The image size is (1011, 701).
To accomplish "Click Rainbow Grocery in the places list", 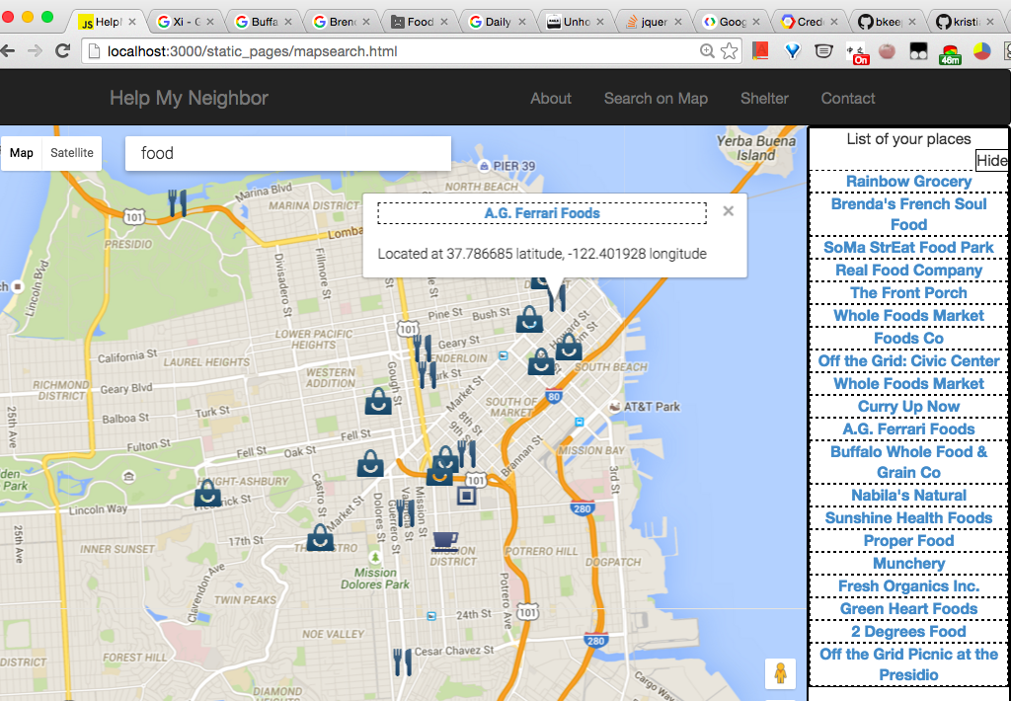I will pos(908,182).
